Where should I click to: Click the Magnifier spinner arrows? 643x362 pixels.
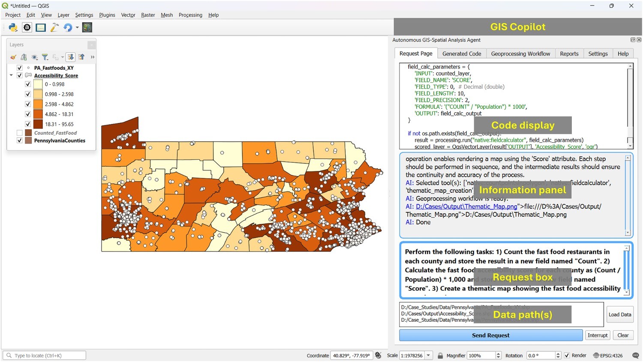pyautogui.click(x=498, y=356)
